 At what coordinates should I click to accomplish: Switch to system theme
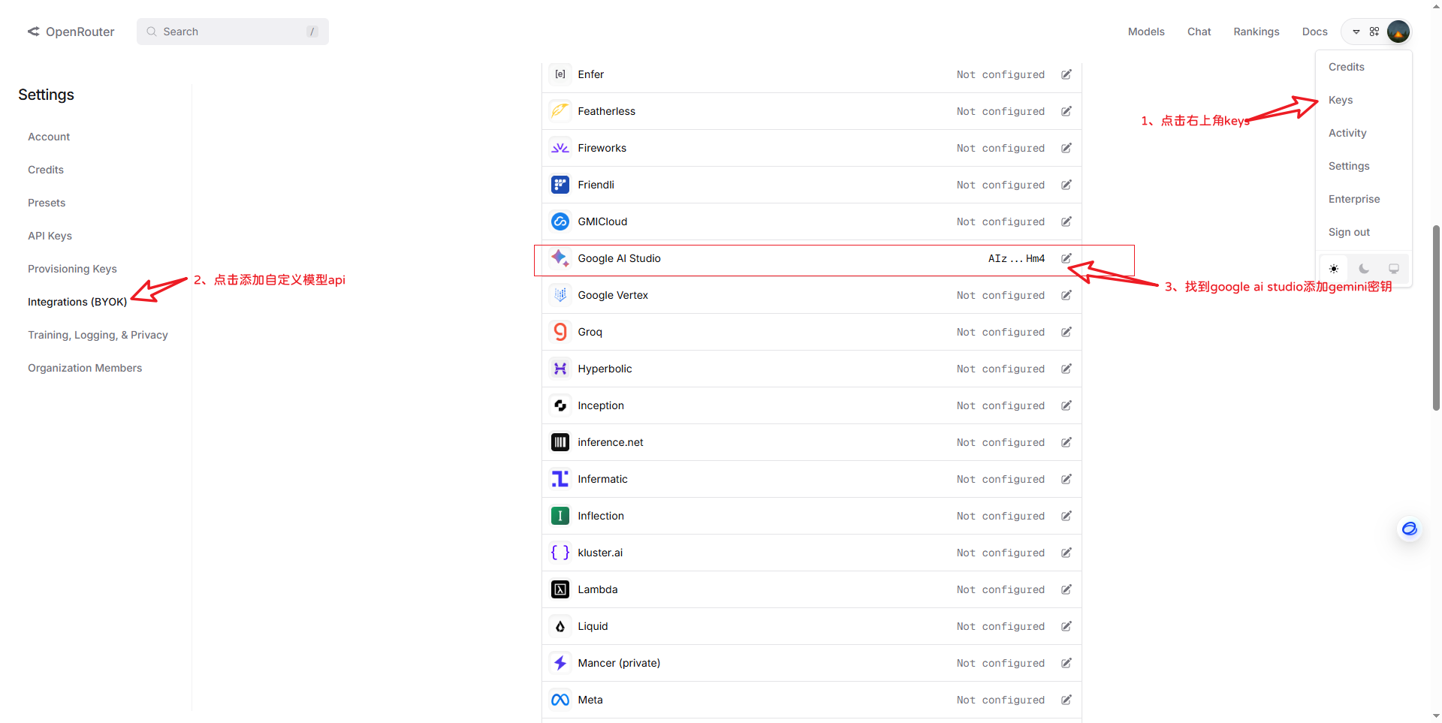click(x=1394, y=269)
